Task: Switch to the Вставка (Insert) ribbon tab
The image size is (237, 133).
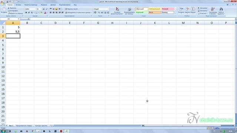Action: coord(19,5)
